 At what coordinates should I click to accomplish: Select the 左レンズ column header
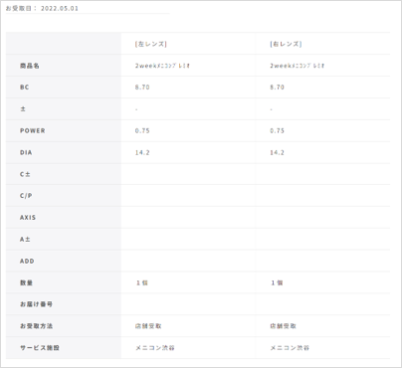coord(151,44)
